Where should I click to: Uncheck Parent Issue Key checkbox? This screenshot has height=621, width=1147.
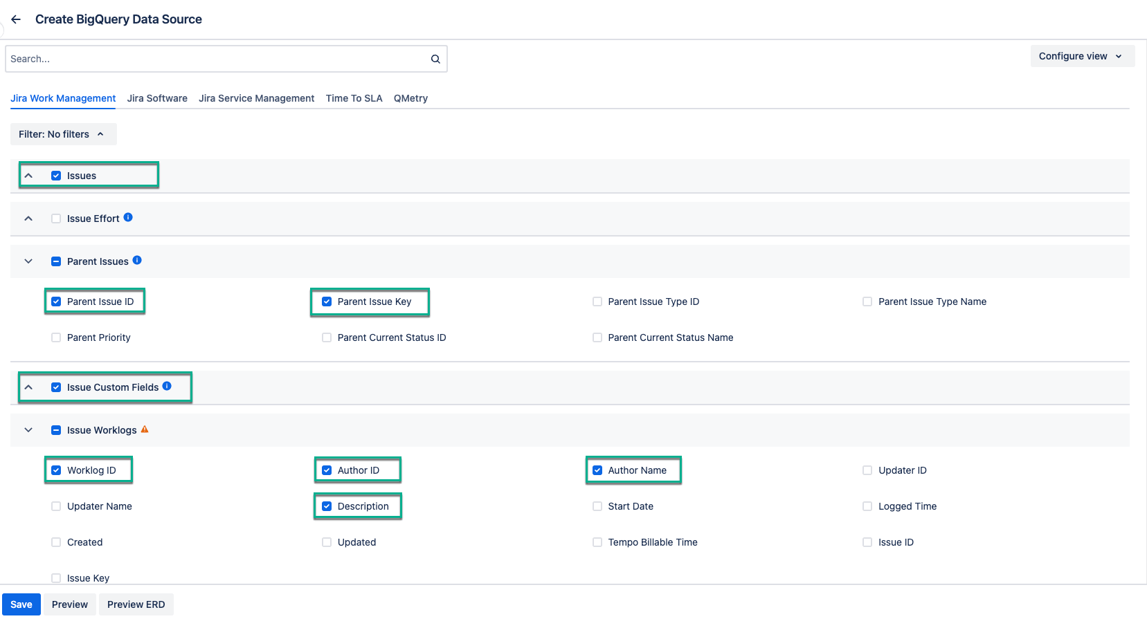pos(327,302)
